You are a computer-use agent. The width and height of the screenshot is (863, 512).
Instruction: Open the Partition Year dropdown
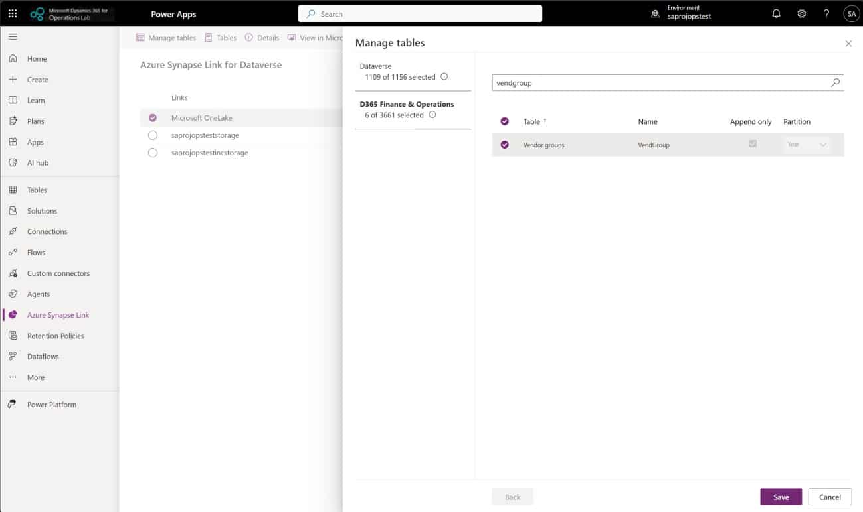pyautogui.click(x=807, y=145)
